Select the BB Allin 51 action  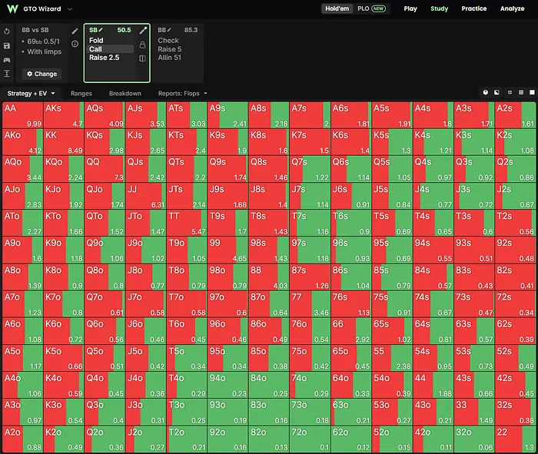169,58
